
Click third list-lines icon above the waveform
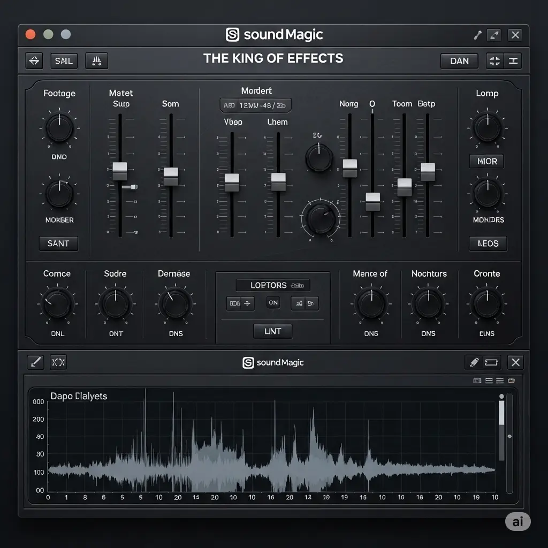500,380
